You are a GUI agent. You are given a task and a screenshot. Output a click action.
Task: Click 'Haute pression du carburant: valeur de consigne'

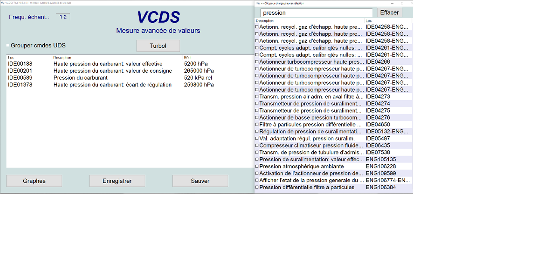[113, 71]
